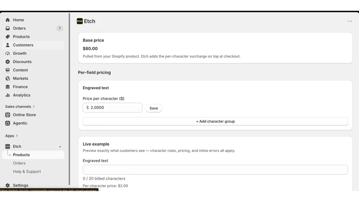
Task: Click + Add character group button
Action: [x=215, y=121]
